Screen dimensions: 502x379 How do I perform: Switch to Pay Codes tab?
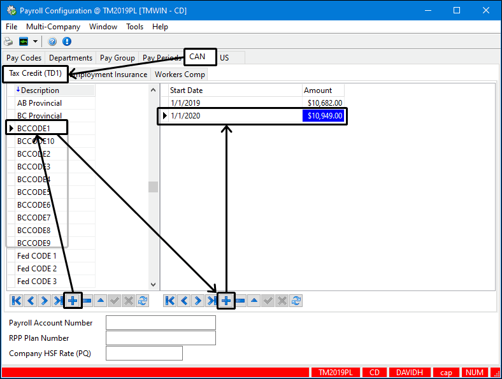24,58
